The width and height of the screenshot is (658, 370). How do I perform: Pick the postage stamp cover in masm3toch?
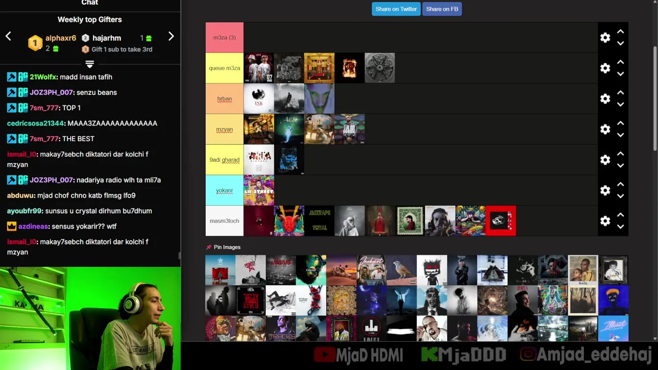[x=410, y=221]
